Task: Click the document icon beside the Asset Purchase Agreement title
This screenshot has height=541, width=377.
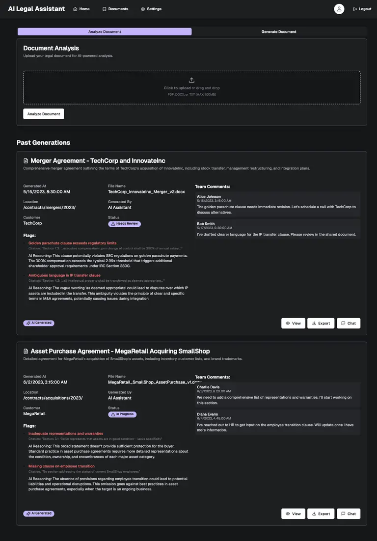Action: 26,351
